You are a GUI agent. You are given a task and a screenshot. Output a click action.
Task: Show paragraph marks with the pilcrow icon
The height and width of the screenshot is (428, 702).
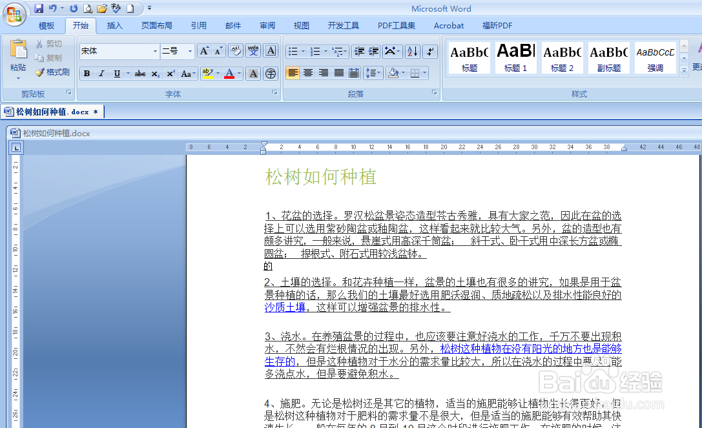(429, 51)
